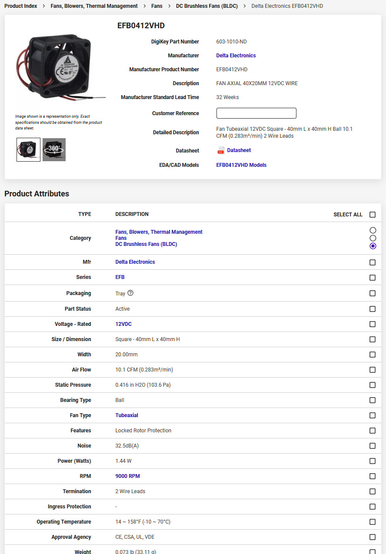
Task: Navigate to DC Brushless Fans (BLDC) breadcrumb
Action: tap(206, 6)
